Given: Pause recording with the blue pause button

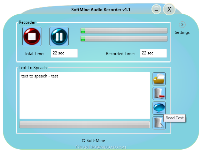Looking at the screenshot, I should point(59,36).
